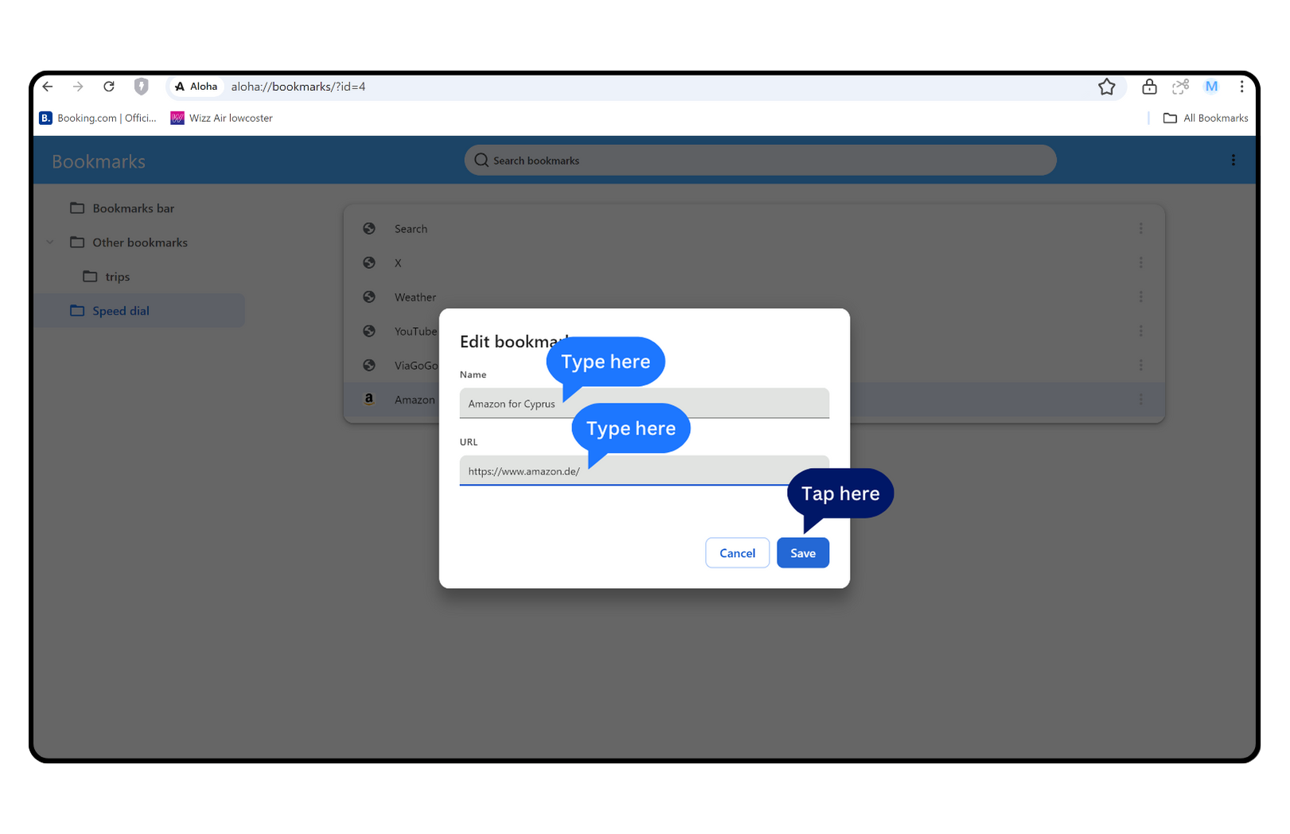Click the Search bookmarks field
1290x834 pixels.
click(x=760, y=160)
